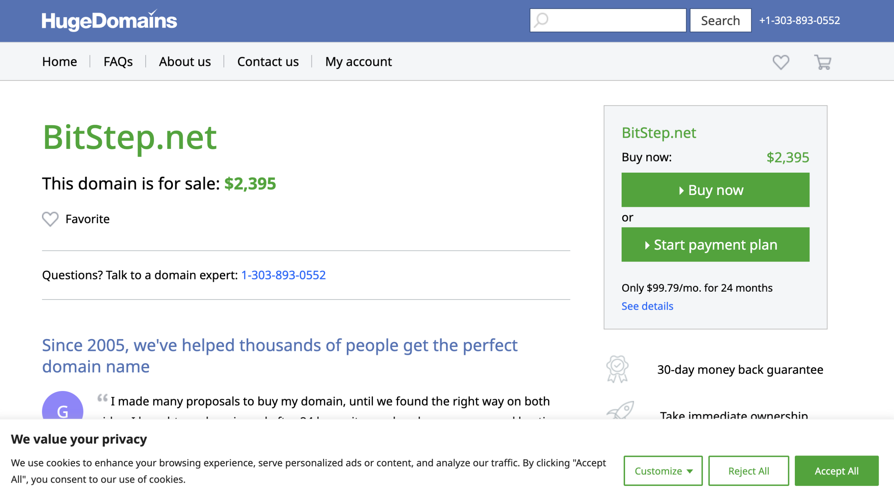Navigate to the FAQs page
894x489 pixels.
[118, 61]
